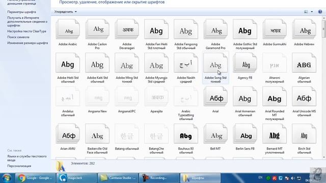Select the Aharoni font icon
Viewport: 326px width, 183px height.
(x=275, y=63)
